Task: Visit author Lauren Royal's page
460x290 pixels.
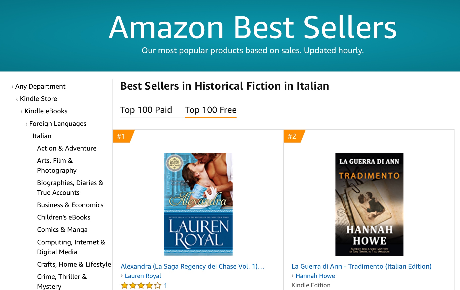Action: click(x=143, y=276)
